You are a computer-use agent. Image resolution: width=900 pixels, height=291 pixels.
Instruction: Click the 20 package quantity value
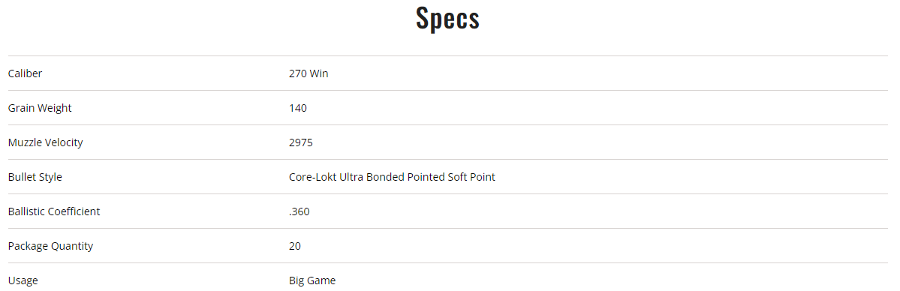(295, 246)
